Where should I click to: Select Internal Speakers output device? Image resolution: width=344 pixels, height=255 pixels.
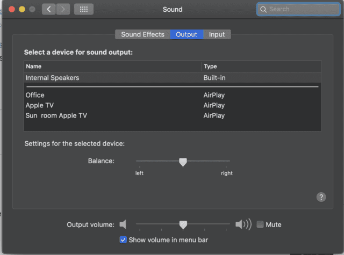[x=53, y=78]
